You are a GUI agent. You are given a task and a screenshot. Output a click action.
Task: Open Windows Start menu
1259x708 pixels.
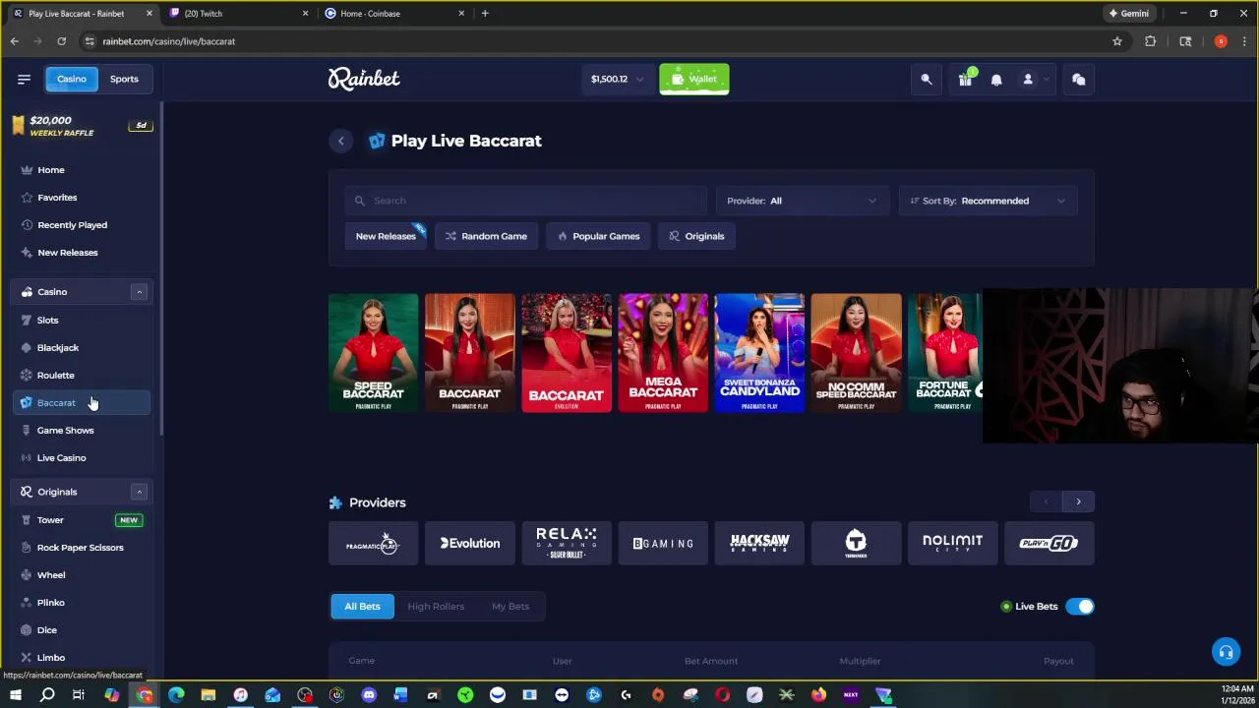(15, 695)
